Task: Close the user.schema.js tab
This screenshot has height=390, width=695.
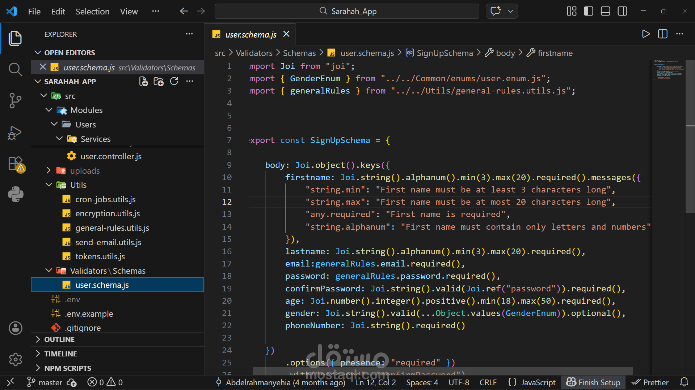Action: click(286, 34)
